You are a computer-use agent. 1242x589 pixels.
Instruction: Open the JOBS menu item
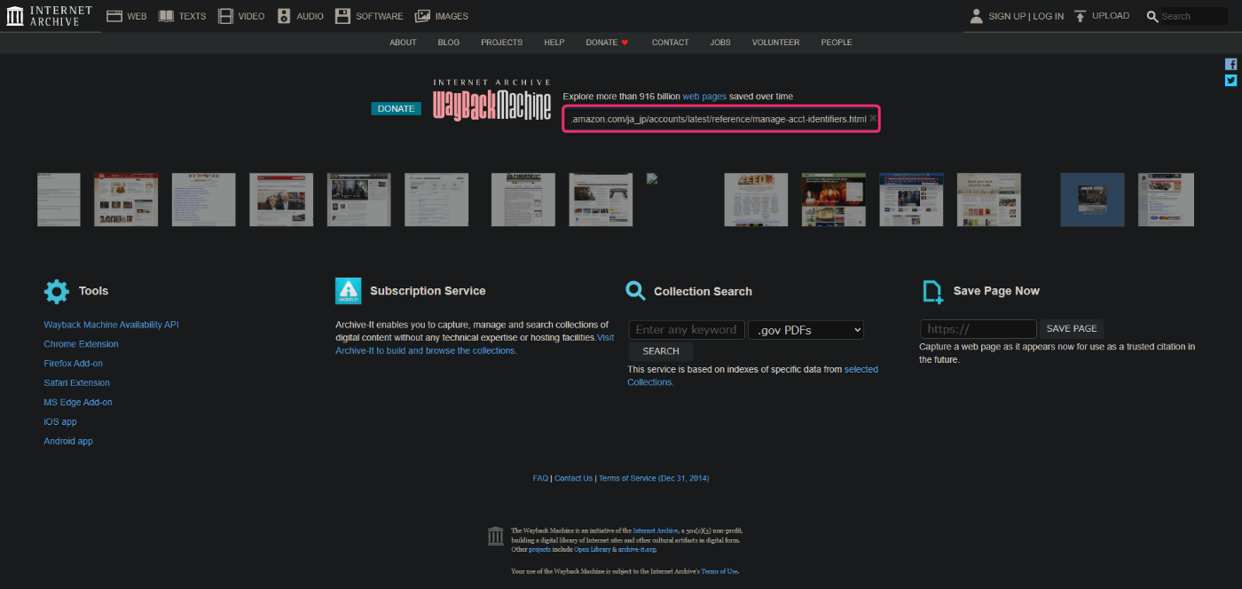(x=720, y=43)
